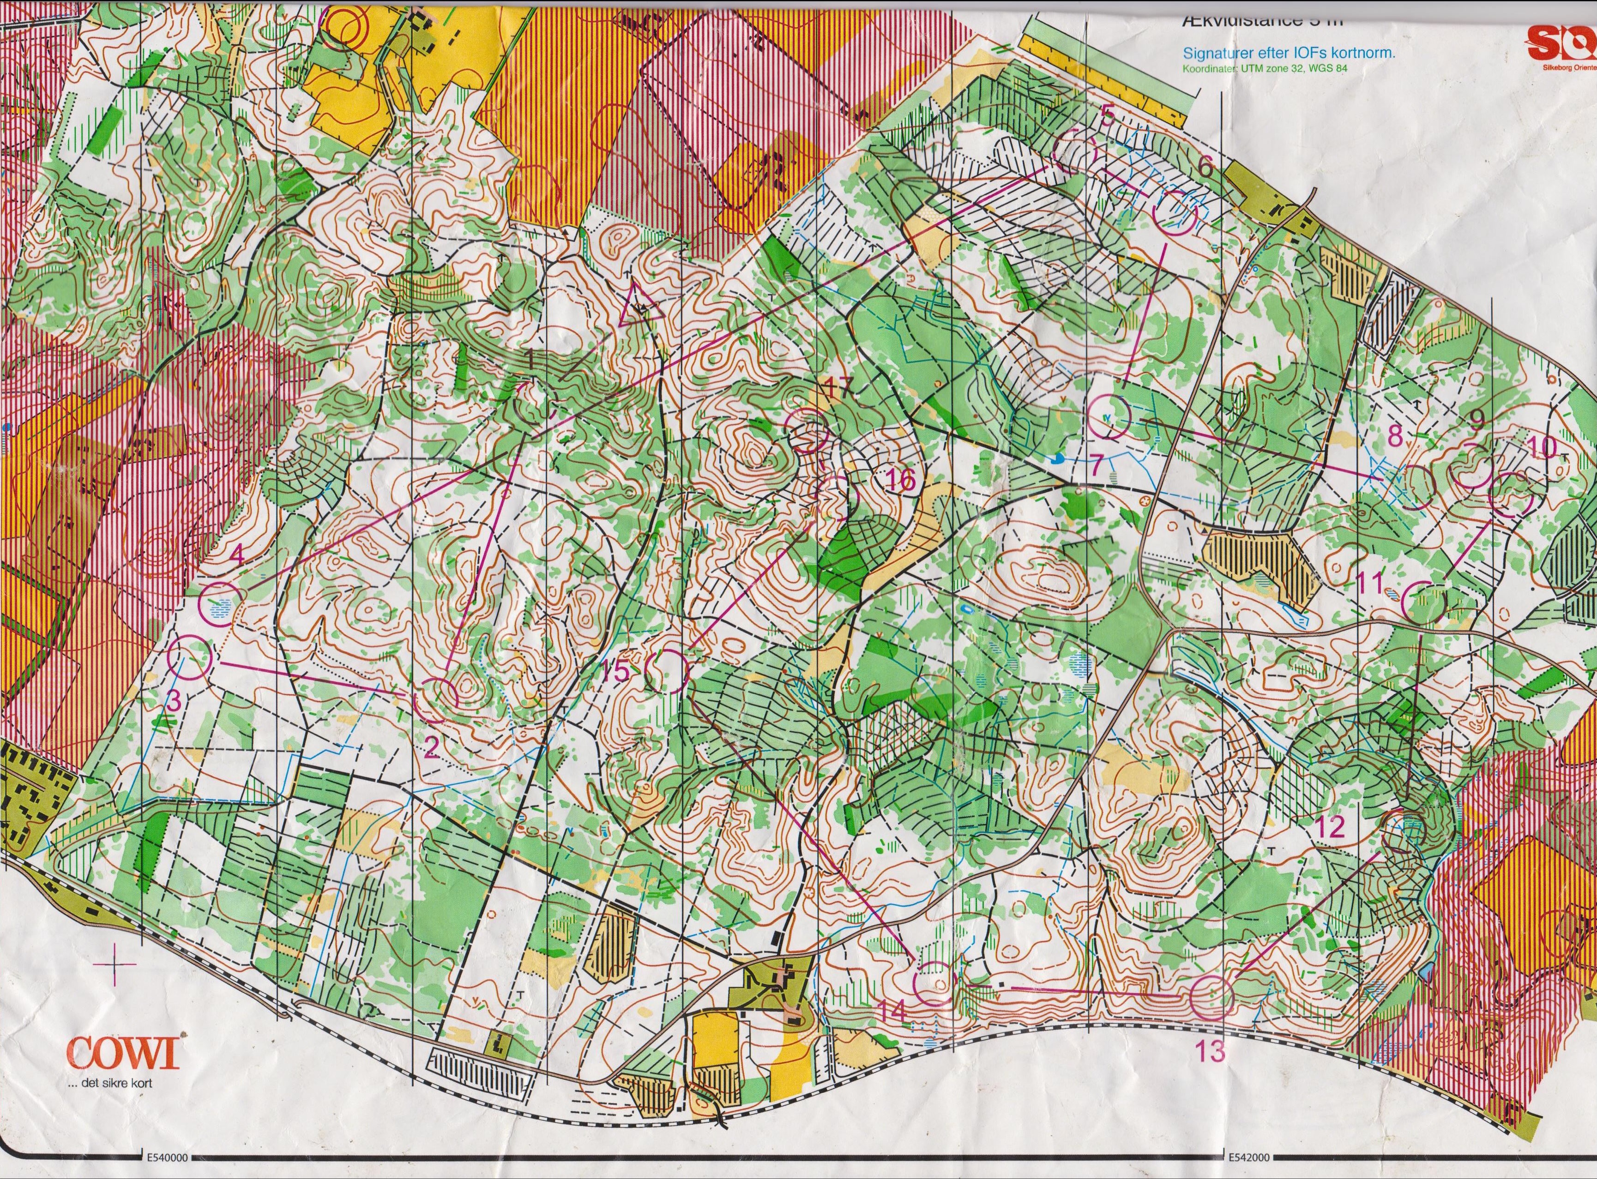Select the control circle numbered 6

[1175, 213]
